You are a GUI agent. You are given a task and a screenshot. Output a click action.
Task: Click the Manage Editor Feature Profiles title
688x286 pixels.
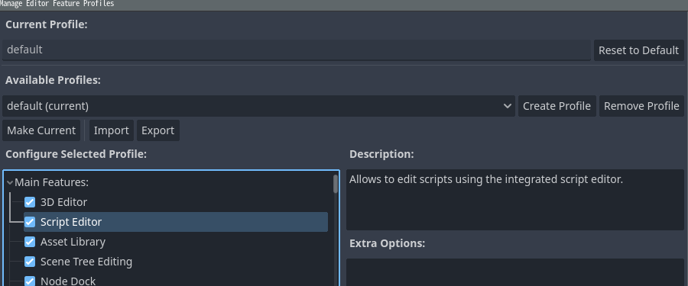click(x=57, y=4)
